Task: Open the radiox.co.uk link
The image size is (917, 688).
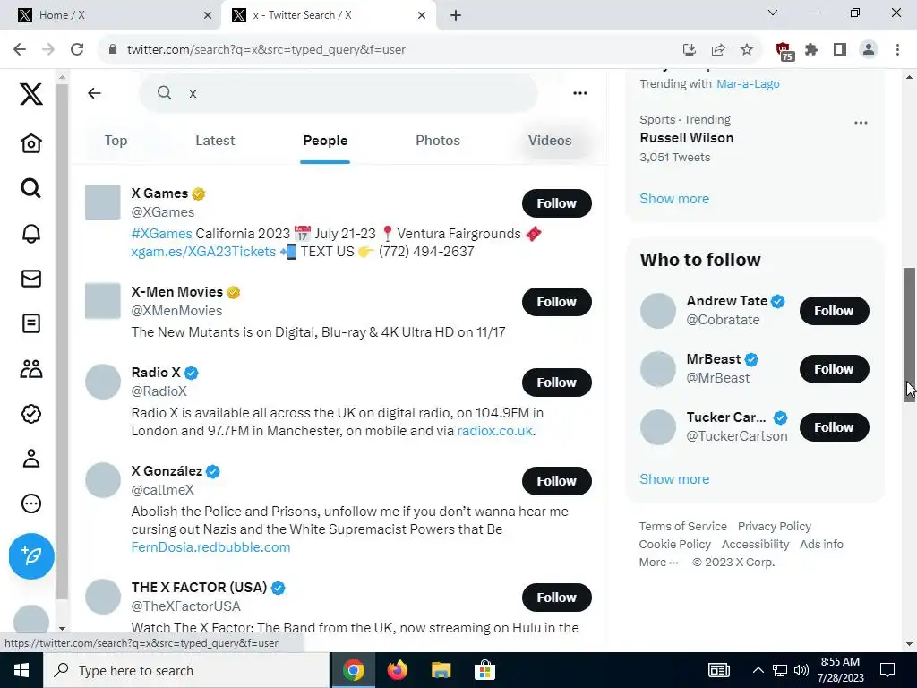Action: (x=494, y=431)
